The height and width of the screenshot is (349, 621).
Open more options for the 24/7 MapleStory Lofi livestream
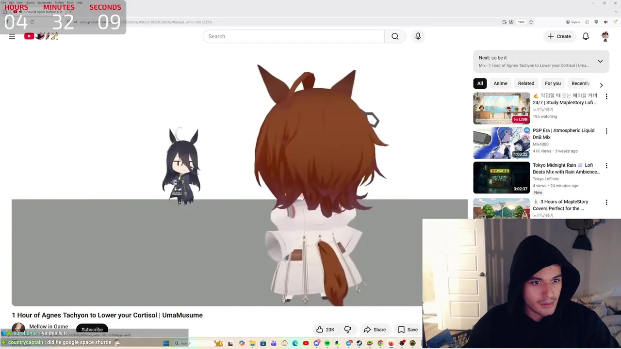(x=606, y=96)
